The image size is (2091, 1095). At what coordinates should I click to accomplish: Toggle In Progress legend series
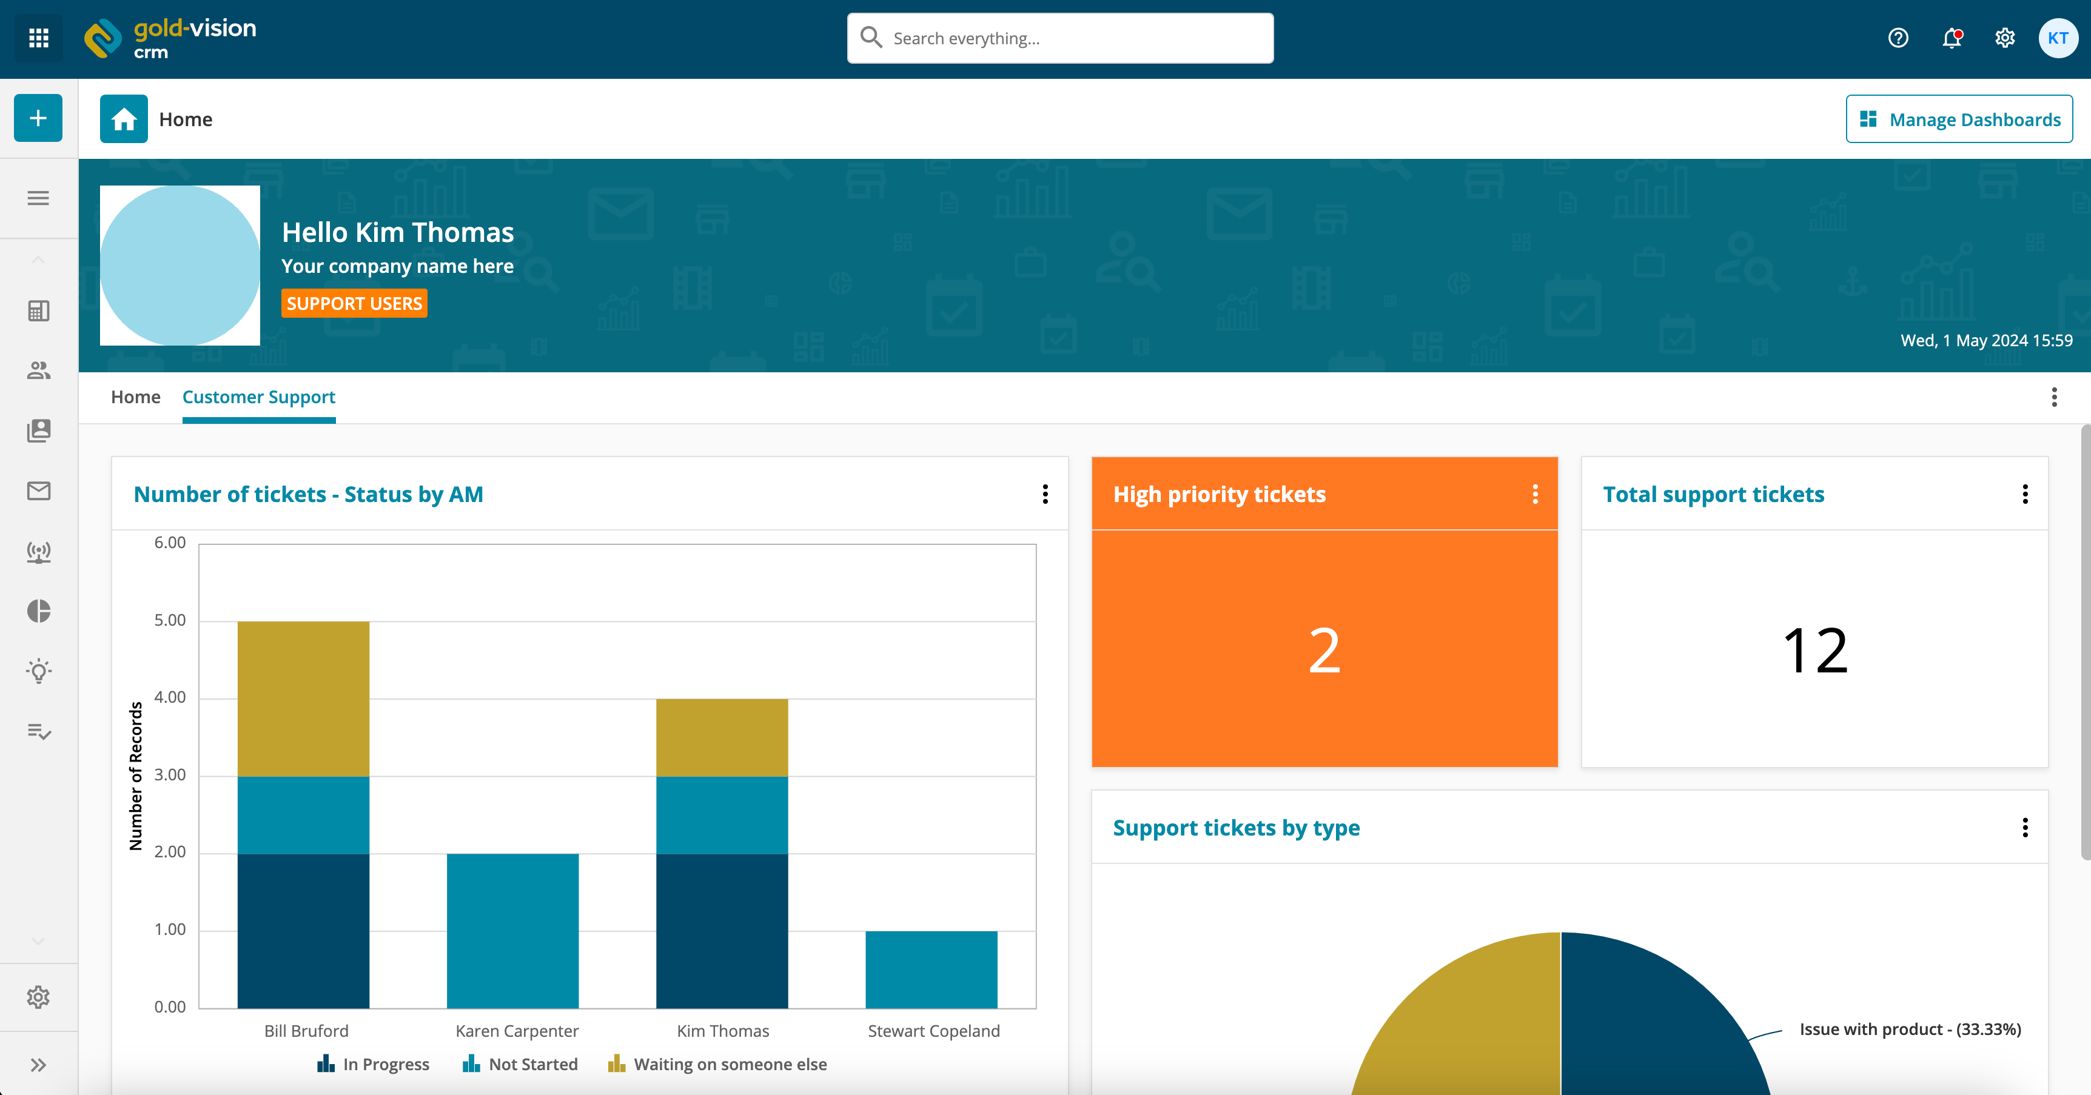coord(374,1064)
